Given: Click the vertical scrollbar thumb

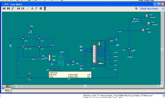Looking at the screenshot, I should click(162, 50).
